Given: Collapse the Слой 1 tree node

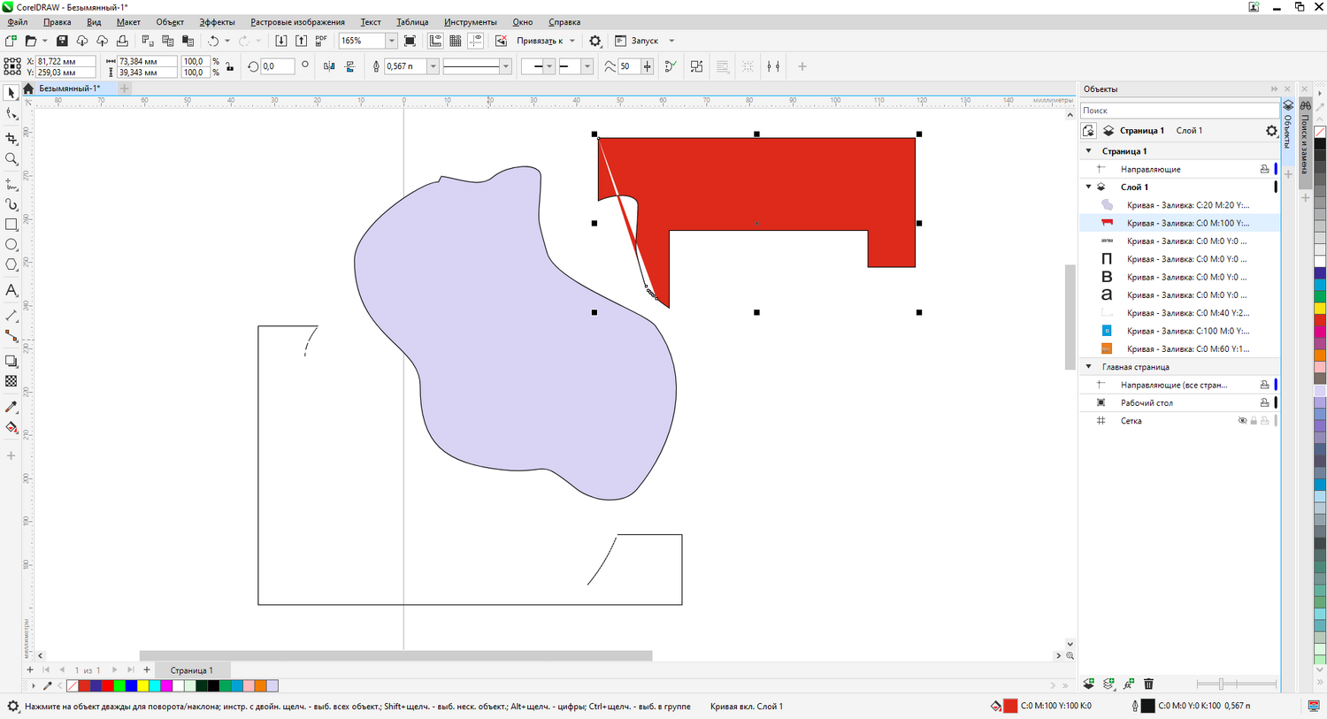Looking at the screenshot, I should 1089,187.
